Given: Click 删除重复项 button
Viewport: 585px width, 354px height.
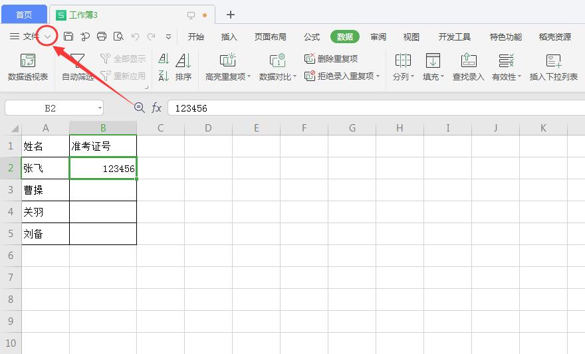Looking at the screenshot, I should tap(331, 58).
